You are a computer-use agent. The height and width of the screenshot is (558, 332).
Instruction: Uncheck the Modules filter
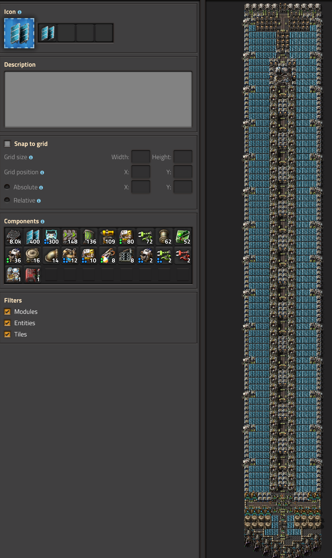pos(8,312)
